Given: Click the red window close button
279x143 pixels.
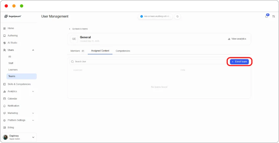Looking at the screenshot, I should click(x=6, y=6).
